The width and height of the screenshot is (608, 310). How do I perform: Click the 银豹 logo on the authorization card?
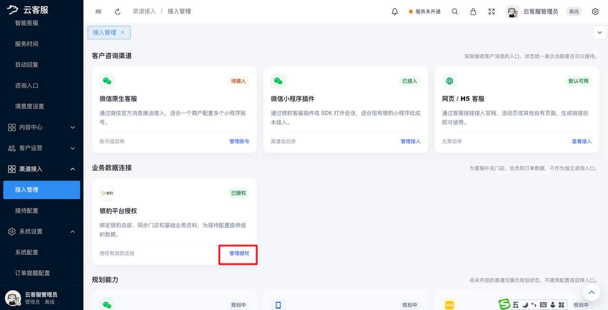107,193
